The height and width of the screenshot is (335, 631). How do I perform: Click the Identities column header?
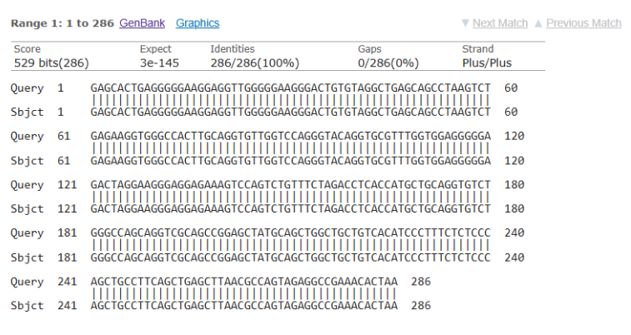click(x=233, y=49)
